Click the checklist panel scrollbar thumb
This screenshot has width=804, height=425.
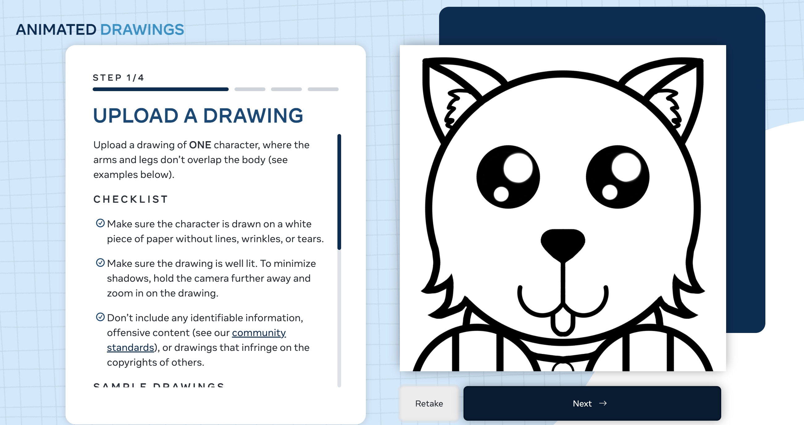[x=339, y=191]
